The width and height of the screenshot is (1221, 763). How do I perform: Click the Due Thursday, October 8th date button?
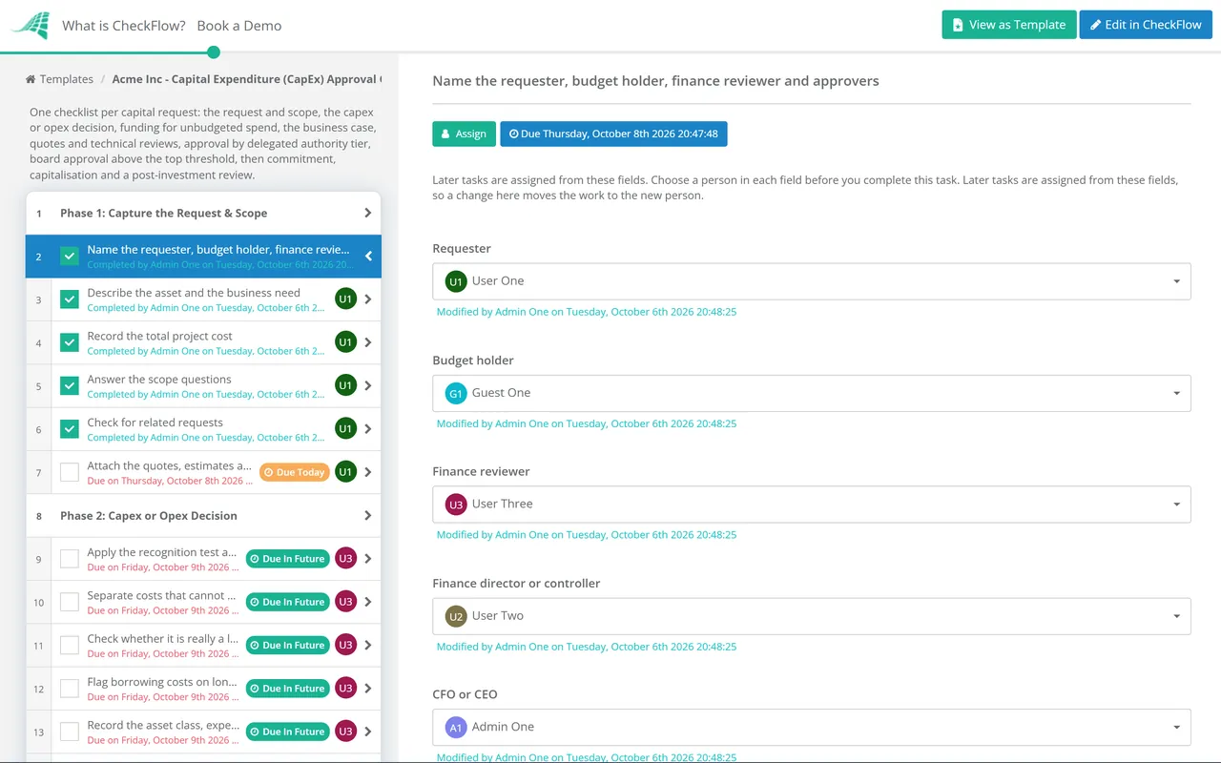[x=613, y=134]
